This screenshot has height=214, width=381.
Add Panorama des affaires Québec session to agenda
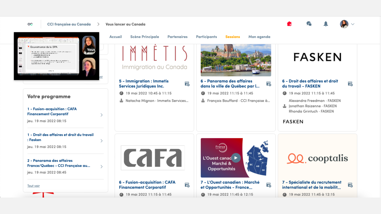(x=269, y=84)
